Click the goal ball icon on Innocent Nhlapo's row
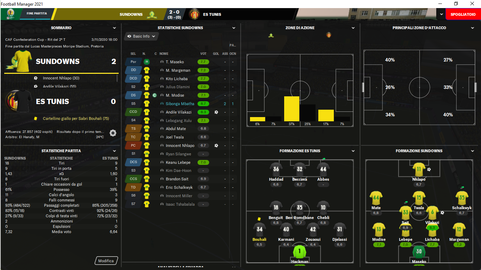 click(x=216, y=146)
